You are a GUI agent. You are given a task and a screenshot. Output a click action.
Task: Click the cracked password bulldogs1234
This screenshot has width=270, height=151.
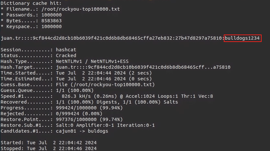click(x=242, y=38)
